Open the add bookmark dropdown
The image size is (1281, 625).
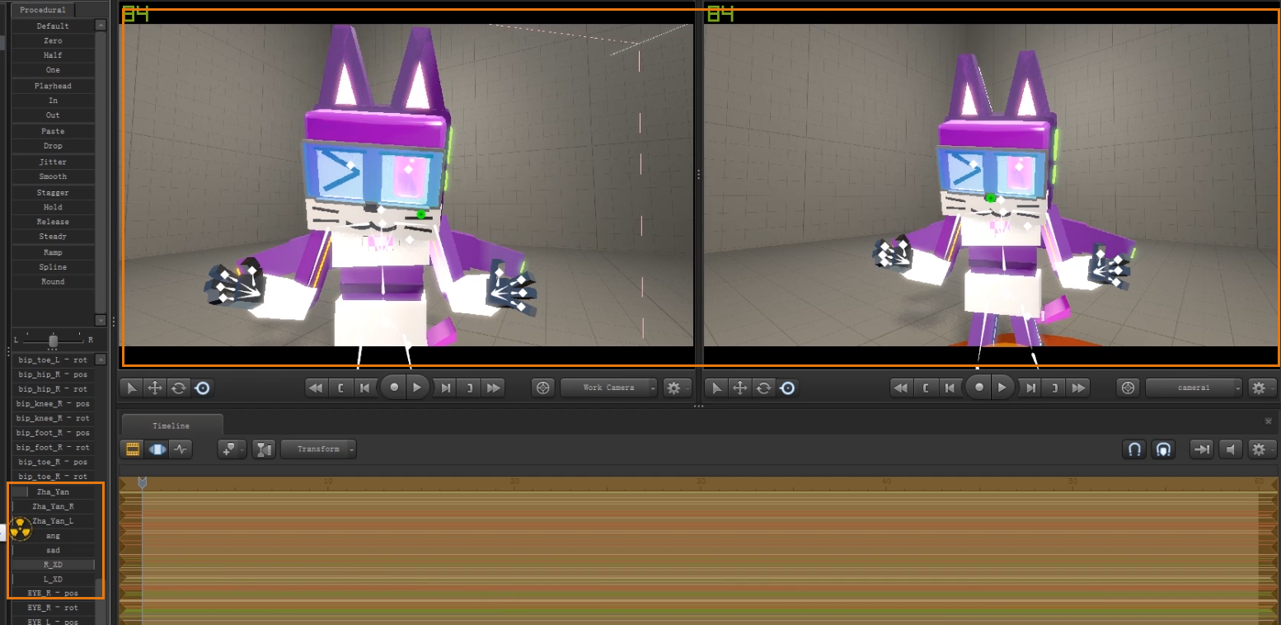coord(232,449)
